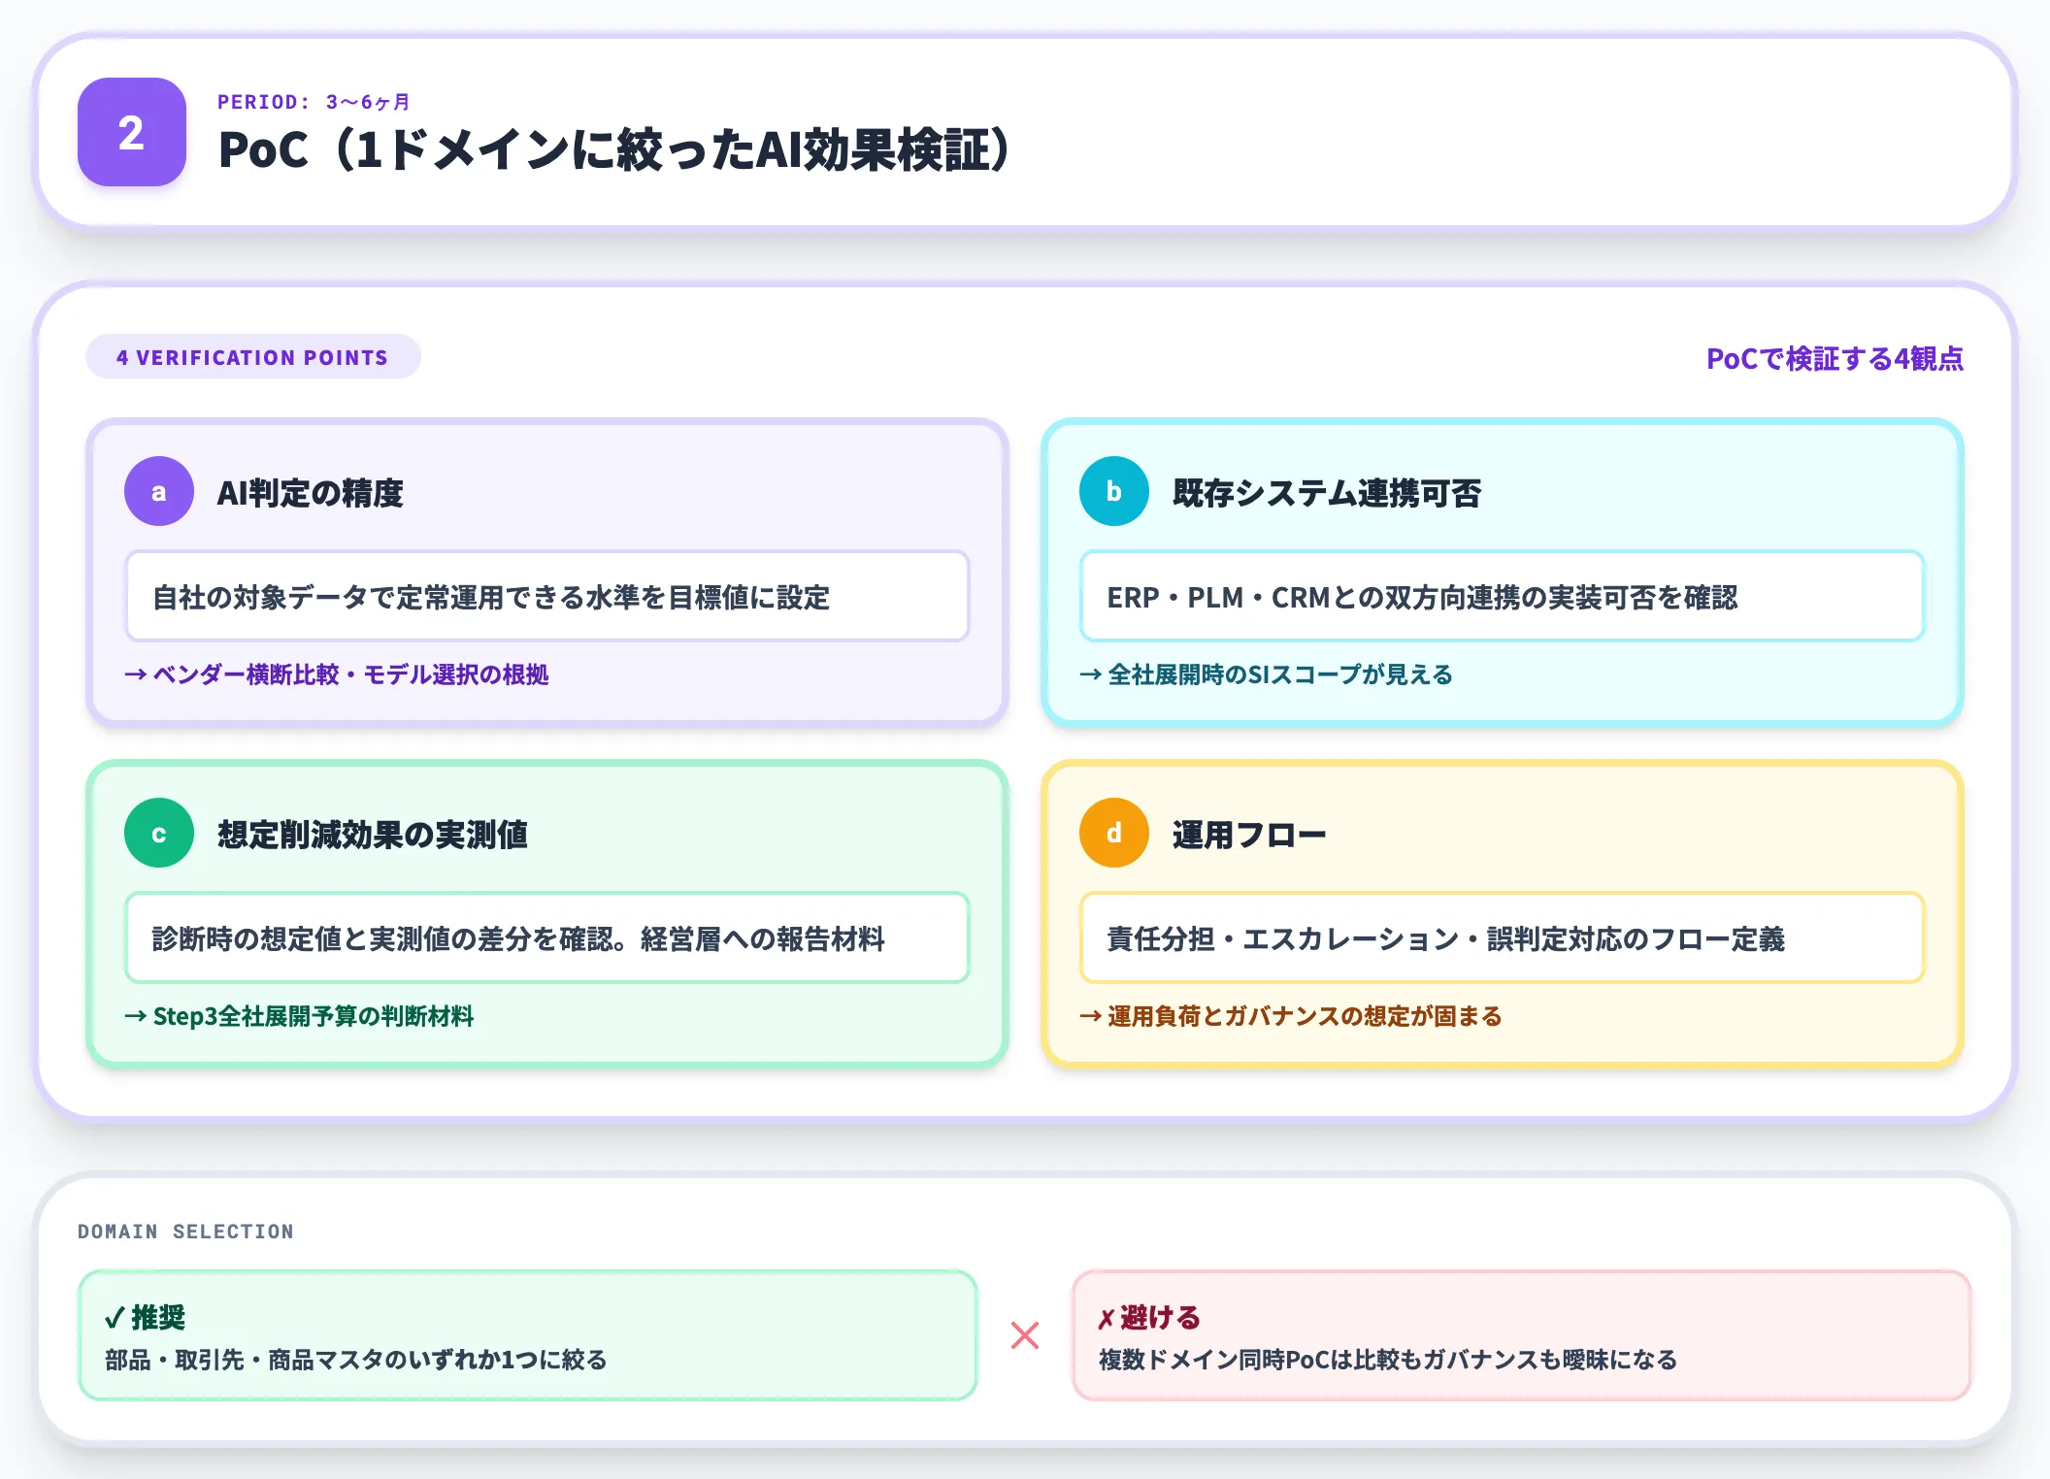Click the 想定削減効果の実測値 card heading

(x=373, y=835)
